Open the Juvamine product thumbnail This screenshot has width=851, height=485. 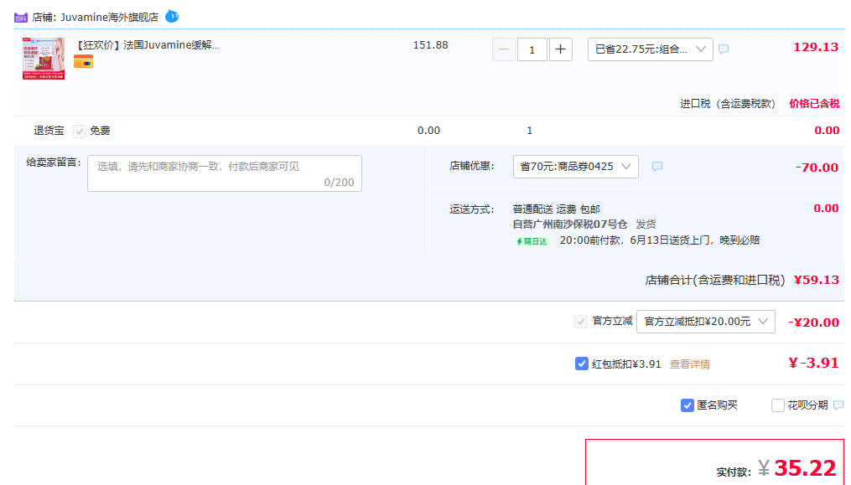[44, 59]
